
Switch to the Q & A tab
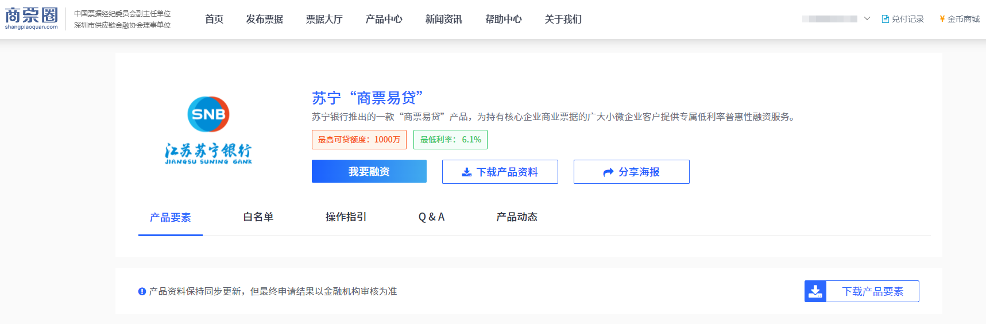432,217
